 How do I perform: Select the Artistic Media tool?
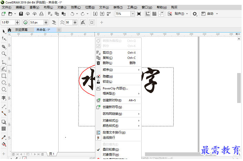[4, 69]
